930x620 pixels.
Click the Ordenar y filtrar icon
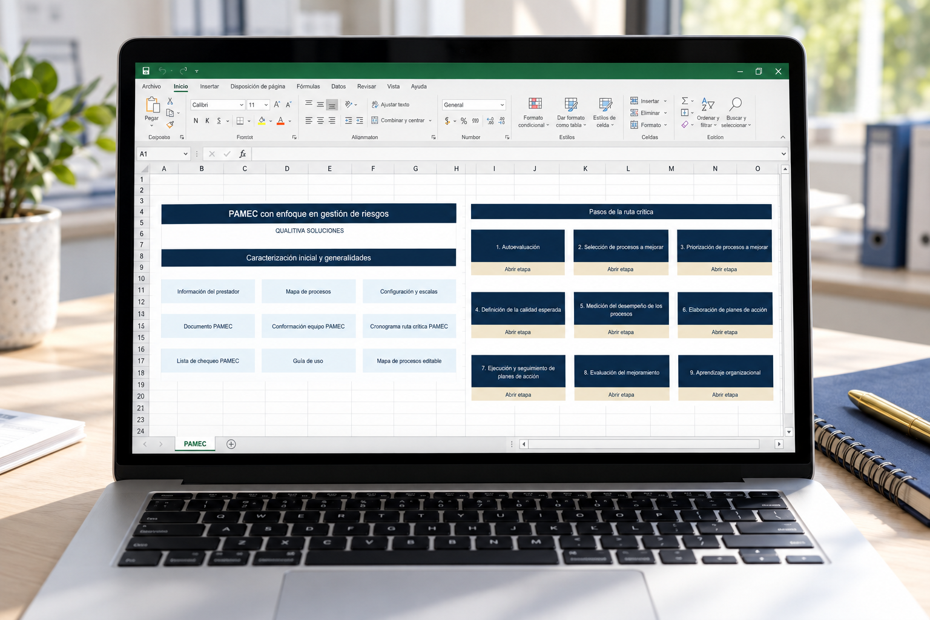coord(708,104)
